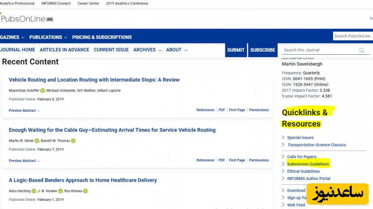Open PDF of Vehicle Routing review article
373x209 pixels.
[x=221, y=110]
